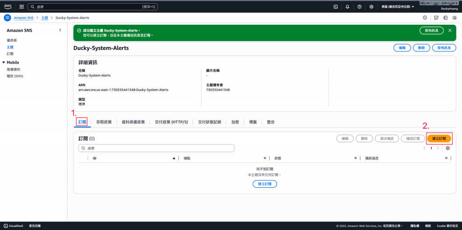Open 訂閱 in the sidebar
Viewport: 462px width, 230px height.
10,54
